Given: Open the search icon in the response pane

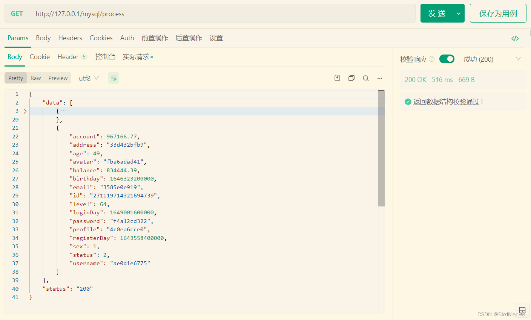Looking at the screenshot, I should coord(365,78).
